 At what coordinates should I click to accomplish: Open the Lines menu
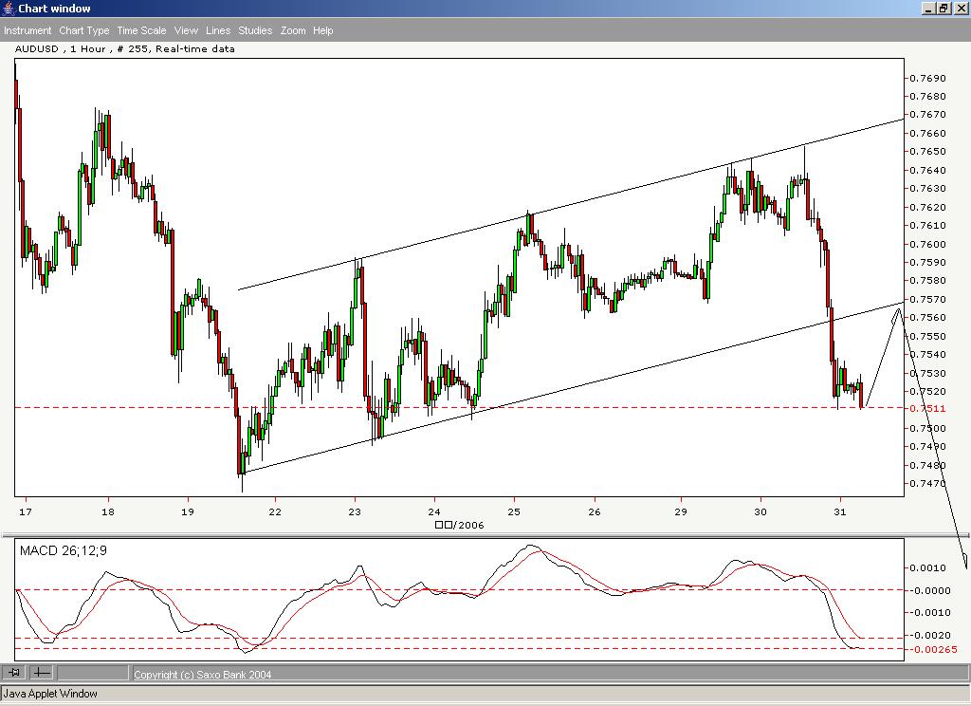pyautogui.click(x=217, y=30)
